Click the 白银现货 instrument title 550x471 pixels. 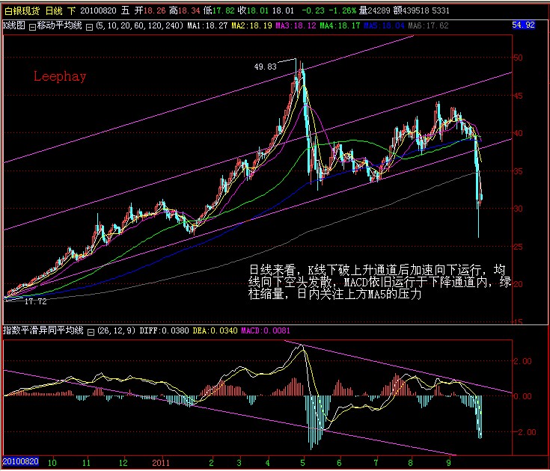pos(20,11)
